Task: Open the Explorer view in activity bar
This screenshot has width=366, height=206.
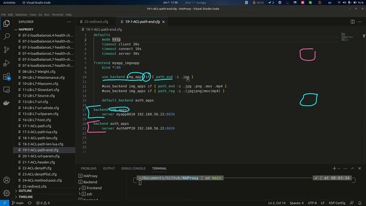Action: [x=6, y=23]
